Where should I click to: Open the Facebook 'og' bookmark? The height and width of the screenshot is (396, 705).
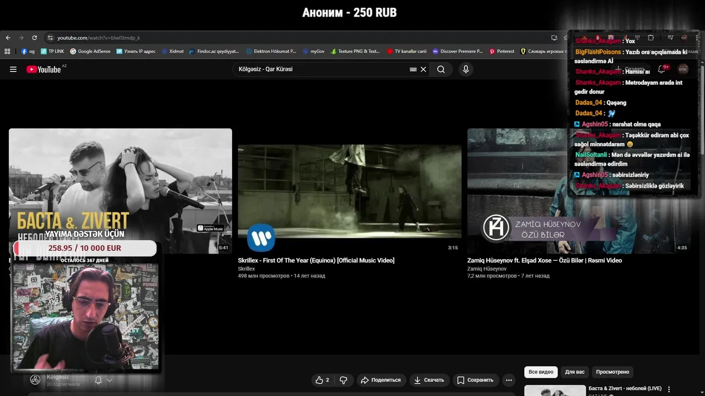click(x=28, y=51)
